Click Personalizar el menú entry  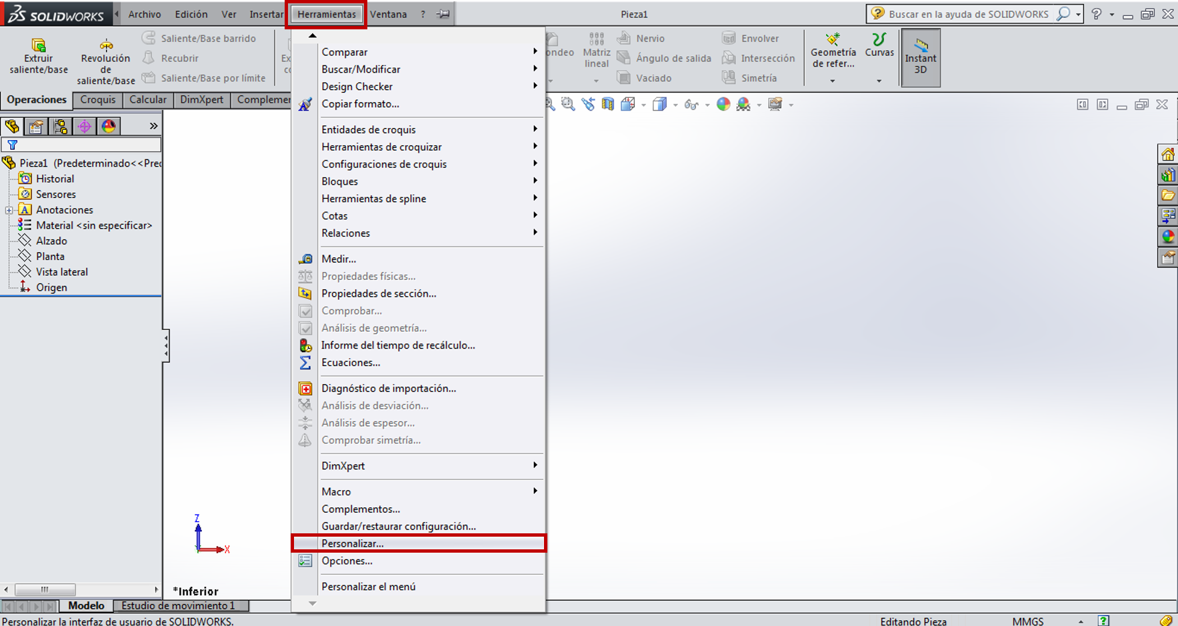pyautogui.click(x=419, y=587)
